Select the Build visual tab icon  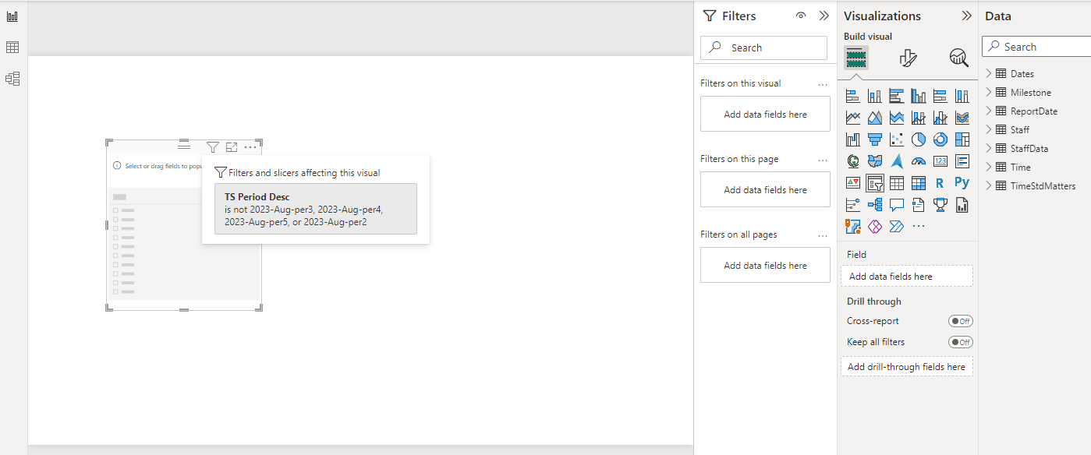click(x=856, y=58)
